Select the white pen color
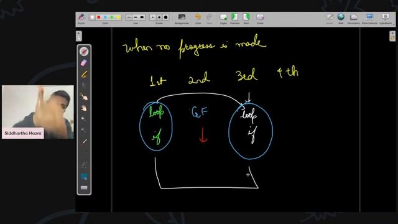Image resolution: width=398 pixels, height=224 pixels. (x=92, y=17)
